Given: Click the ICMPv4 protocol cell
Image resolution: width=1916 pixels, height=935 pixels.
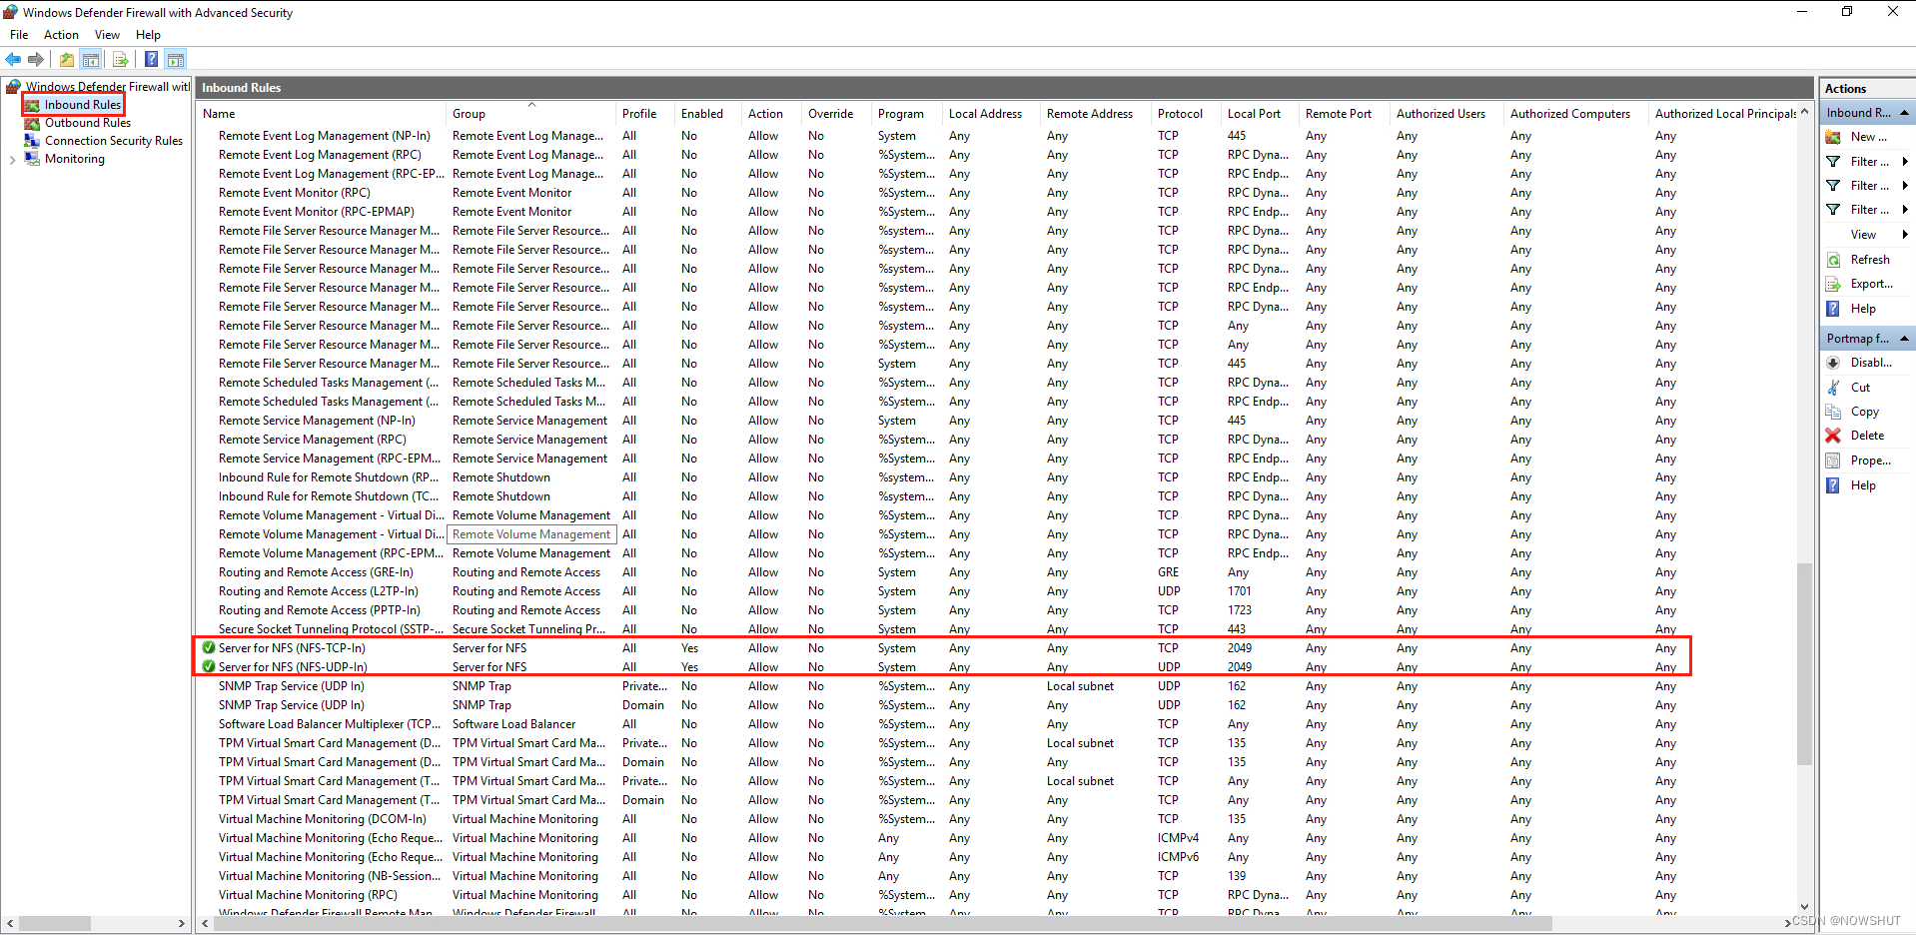Looking at the screenshot, I should click(1178, 838).
